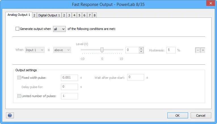Open digital output tab 8
This screenshot has width=217, height=124.
(x=94, y=15)
